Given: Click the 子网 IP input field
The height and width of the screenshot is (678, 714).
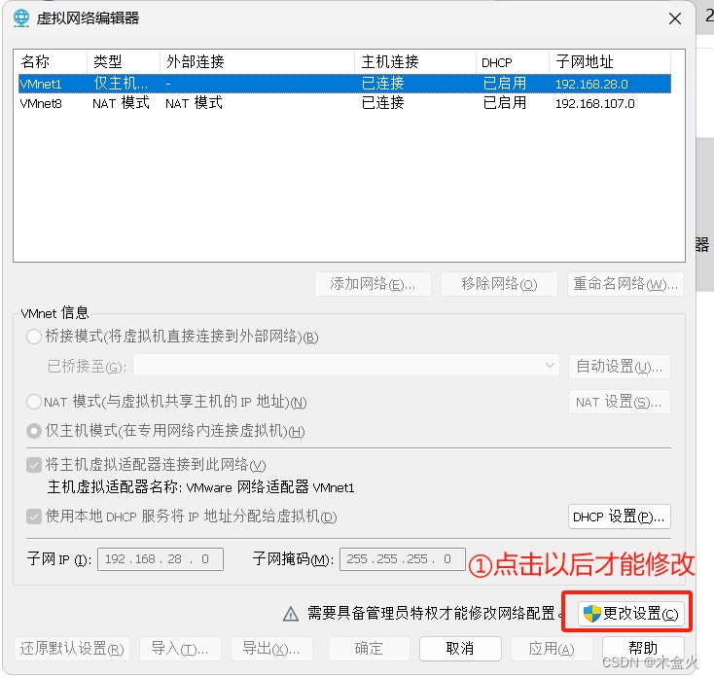Looking at the screenshot, I should click(161, 559).
